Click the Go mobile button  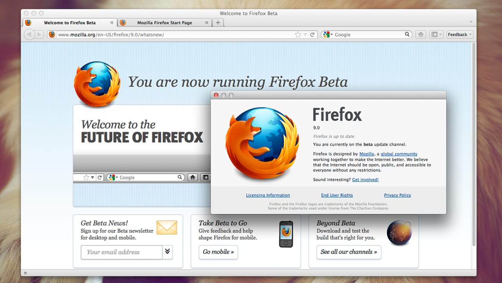218,252
